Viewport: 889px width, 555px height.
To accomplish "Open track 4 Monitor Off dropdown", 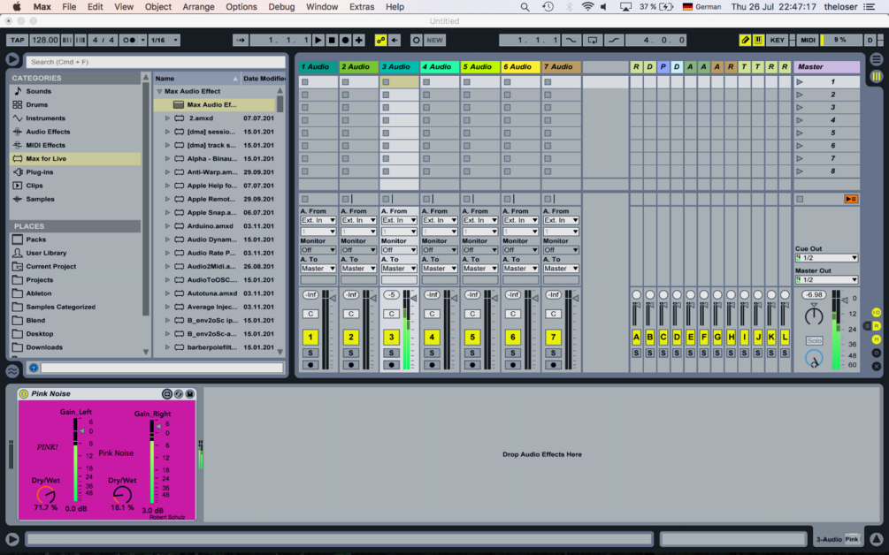I will (x=440, y=250).
